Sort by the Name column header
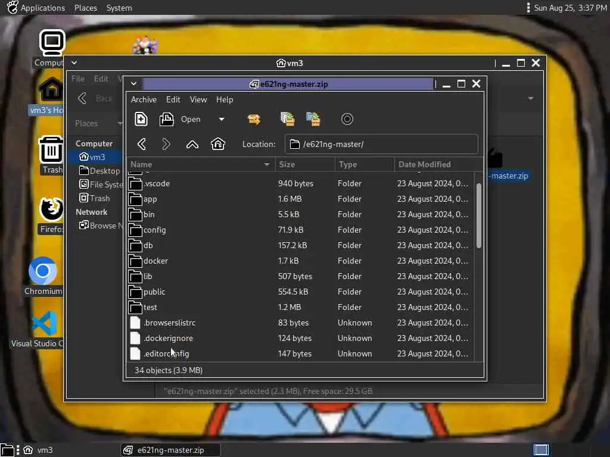 click(x=201, y=164)
